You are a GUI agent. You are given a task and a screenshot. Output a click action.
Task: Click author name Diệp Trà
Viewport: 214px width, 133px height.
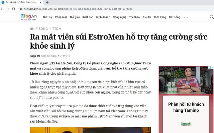pyautogui.click(x=35, y=56)
